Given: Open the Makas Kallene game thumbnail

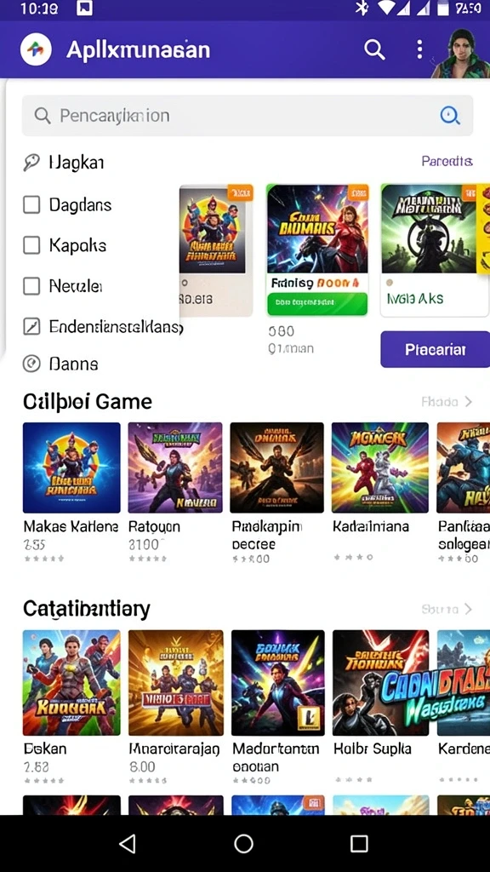Looking at the screenshot, I should 71,468.
